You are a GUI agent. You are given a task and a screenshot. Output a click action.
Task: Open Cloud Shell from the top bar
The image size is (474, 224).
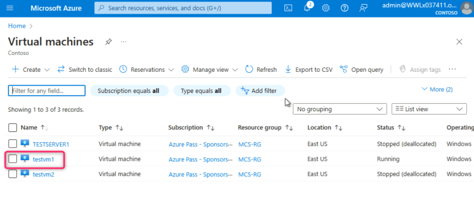click(x=288, y=8)
